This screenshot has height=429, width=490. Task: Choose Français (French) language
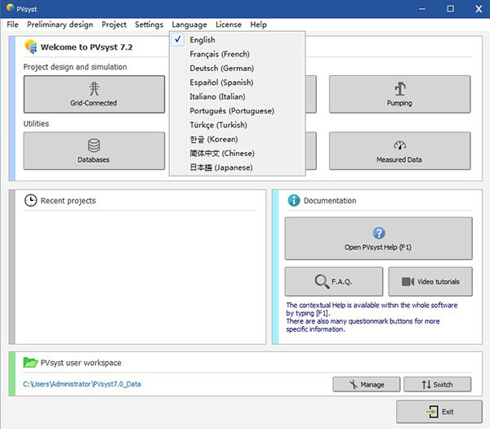[220, 54]
